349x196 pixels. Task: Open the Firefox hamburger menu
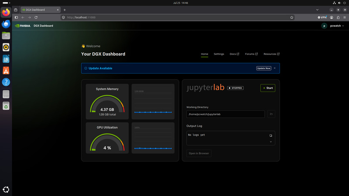tap(345, 17)
